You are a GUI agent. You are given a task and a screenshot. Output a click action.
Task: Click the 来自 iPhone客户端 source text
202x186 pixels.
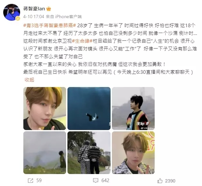pos(64,16)
